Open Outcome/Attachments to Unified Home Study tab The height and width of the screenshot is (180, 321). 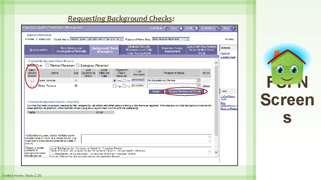[x=202, y=50]
